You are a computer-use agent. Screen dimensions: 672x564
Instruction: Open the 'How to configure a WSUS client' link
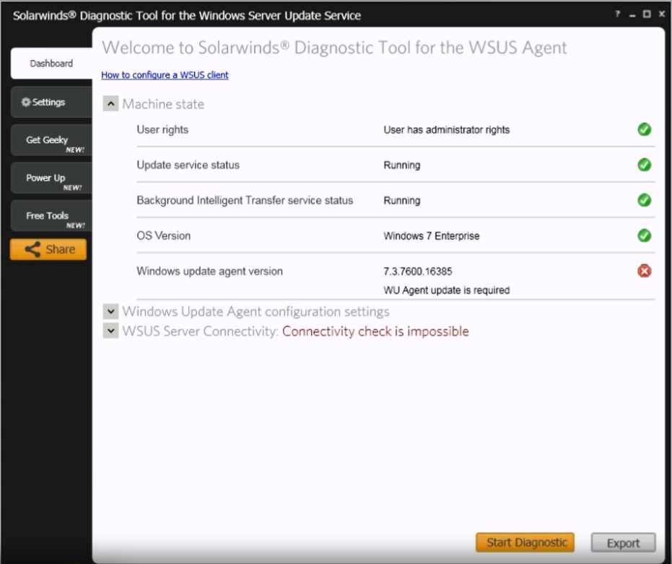165,74
